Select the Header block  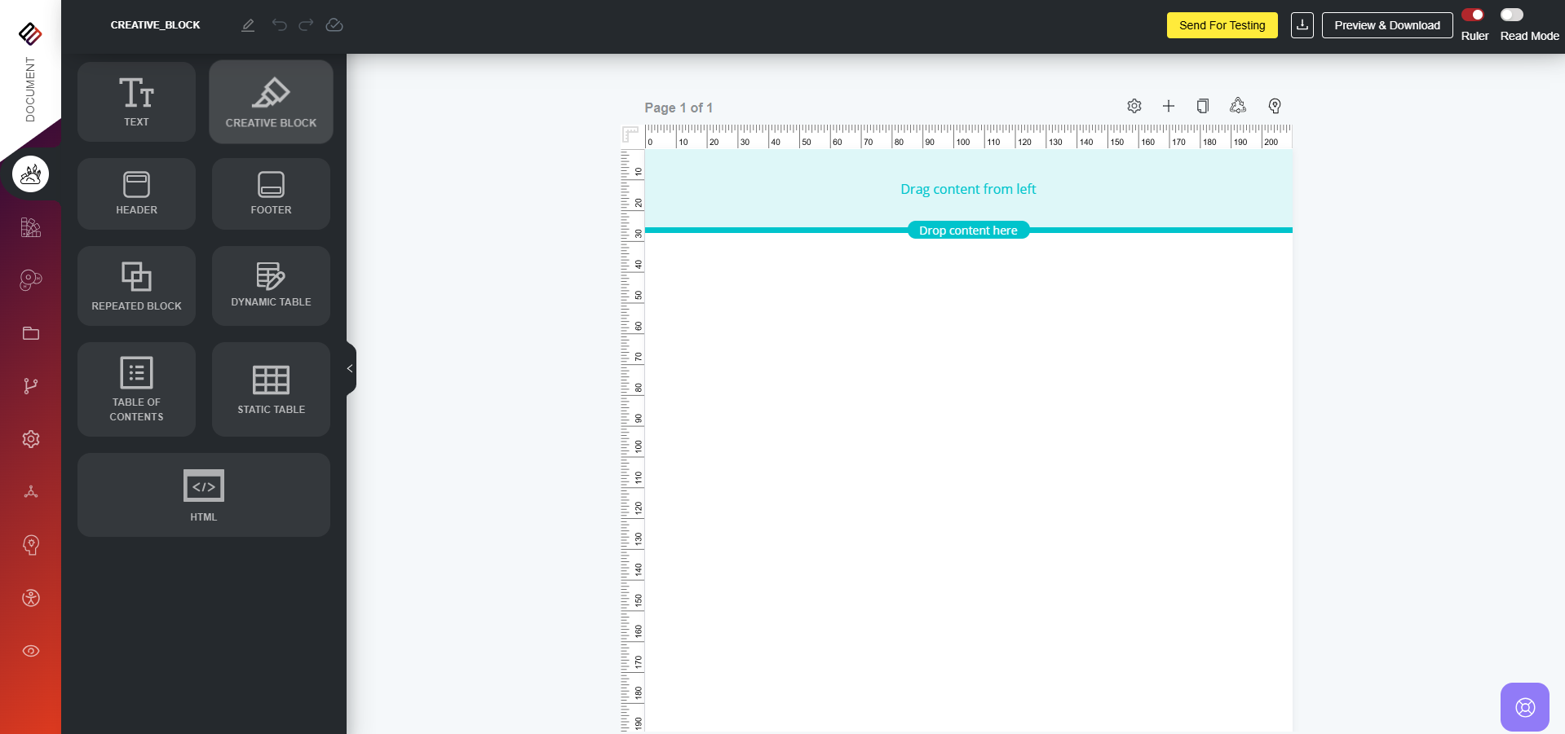point(136,194)
